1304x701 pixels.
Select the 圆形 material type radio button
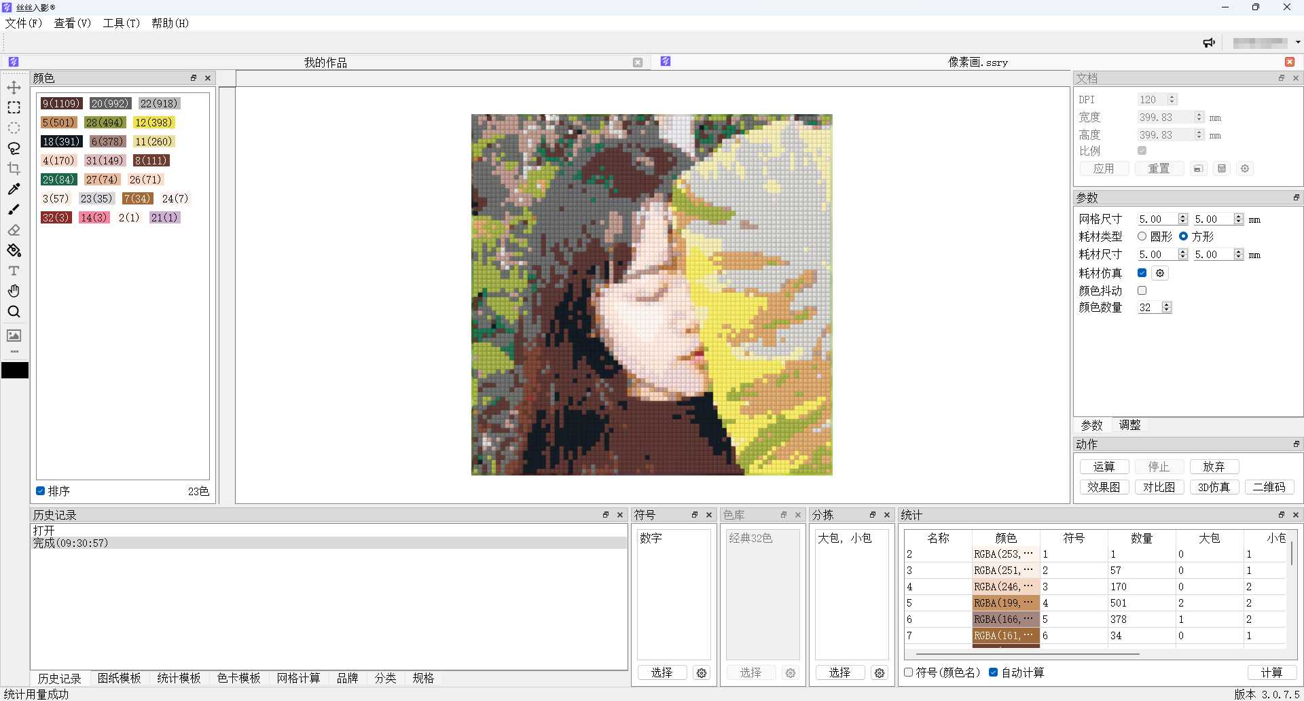tap(1142, 236)
